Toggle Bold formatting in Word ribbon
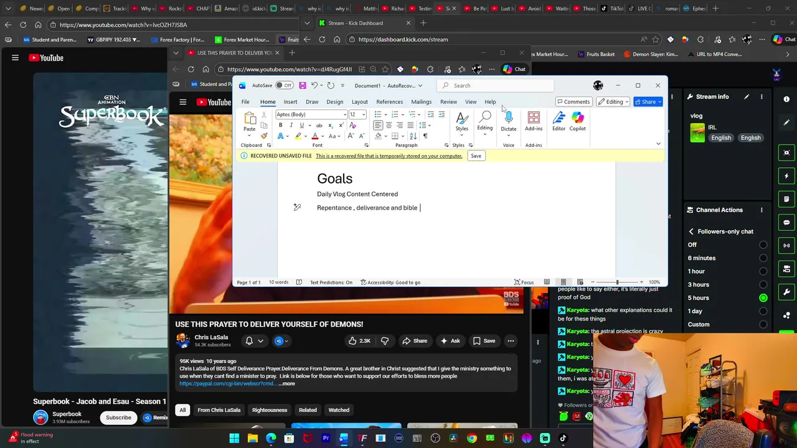 [280, 125]
